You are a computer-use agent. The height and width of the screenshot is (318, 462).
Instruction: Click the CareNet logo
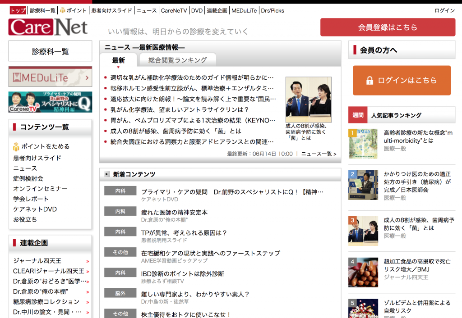click(x=48, y=27)
